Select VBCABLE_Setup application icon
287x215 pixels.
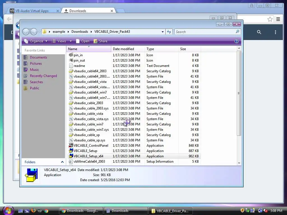(x=71, y=151)
